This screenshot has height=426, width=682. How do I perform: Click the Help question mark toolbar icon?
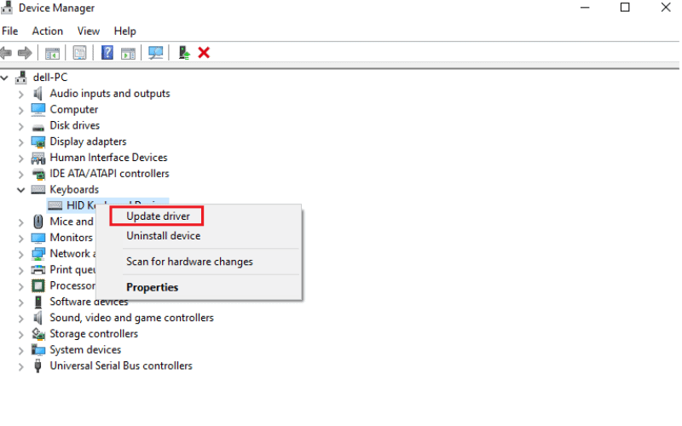[x=107, y=53]
